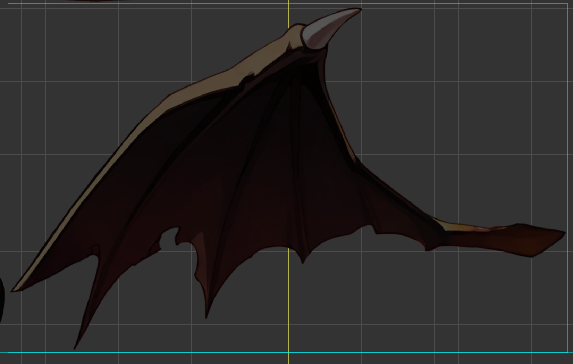Select the partial dark shape at the left edge
This screenshot has height=364, width=573.
pos(1,299)
